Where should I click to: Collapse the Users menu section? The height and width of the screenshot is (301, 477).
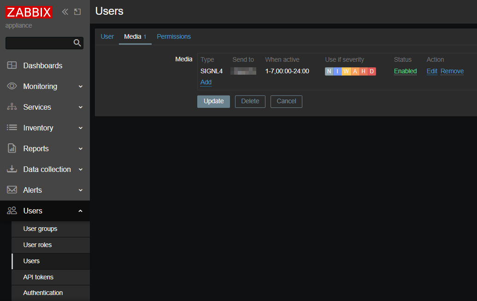click(x=81, y=211)
